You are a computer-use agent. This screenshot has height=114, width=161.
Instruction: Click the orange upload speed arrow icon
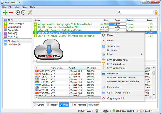[x=141, y=111]
